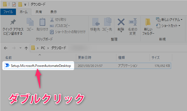This screenshot has height=111, width=187.
Task: Click Properties checkmark icon in quick toolbar
Action: (14, 4)
